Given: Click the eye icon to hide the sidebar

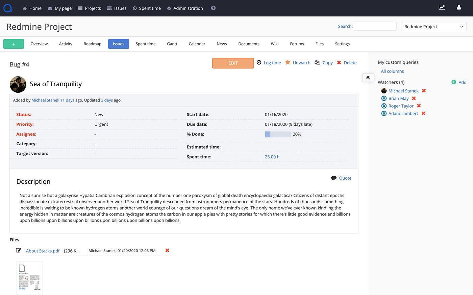Looking at the screenshot, I should tap(368, 78).
